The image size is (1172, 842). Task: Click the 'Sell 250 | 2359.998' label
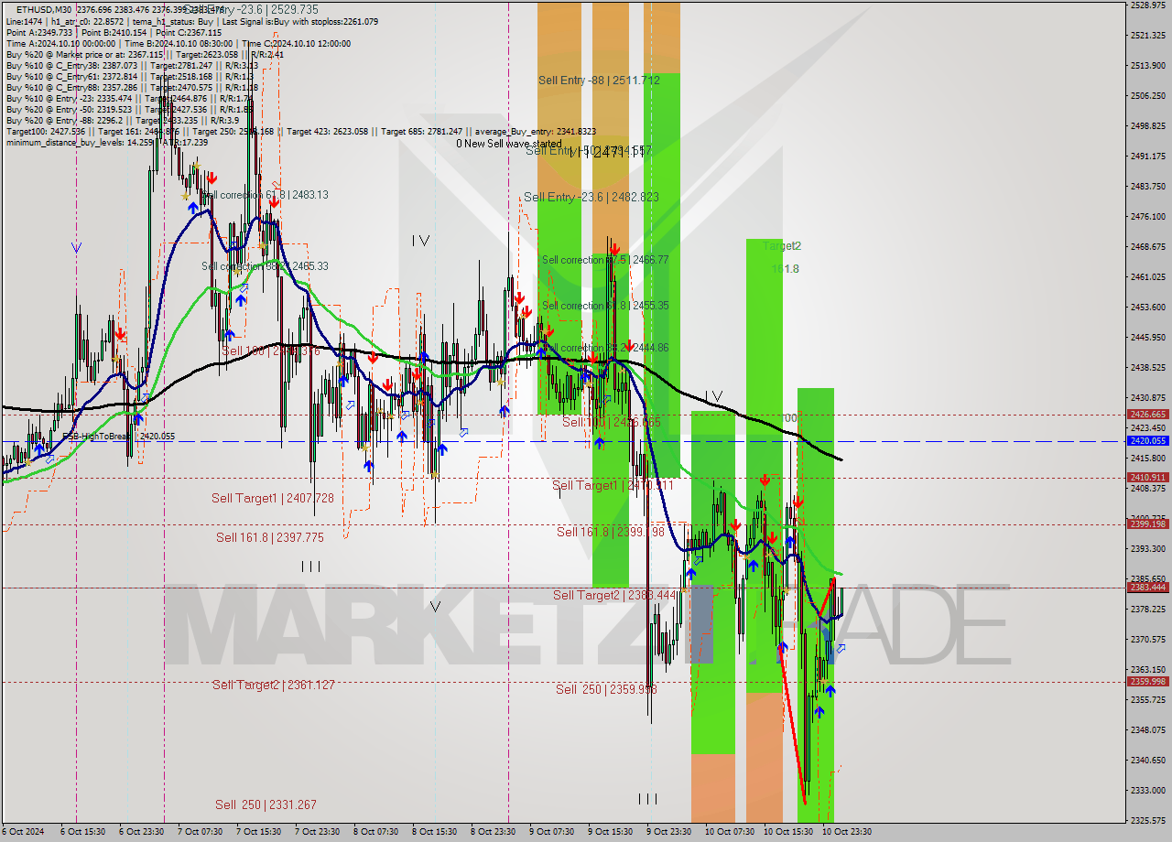click(x=606, y=689)
